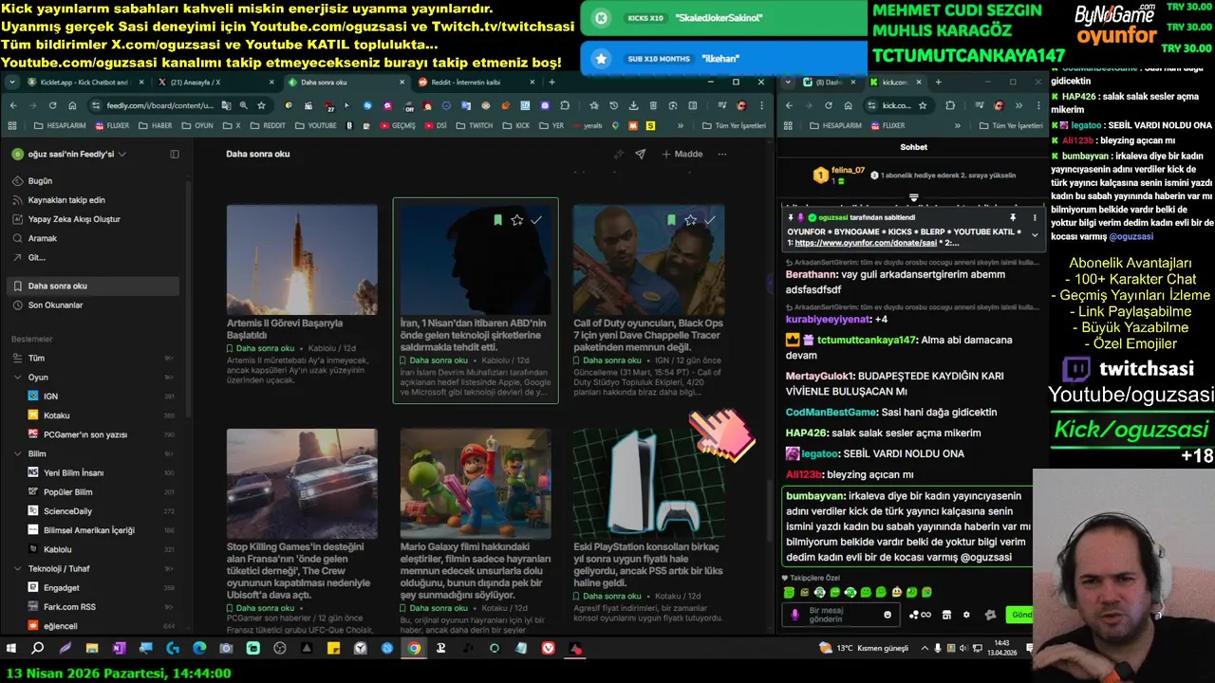Image resolution: width=1215 pixels, height=683 pixels.
Task: Open YOUTUBE bookmark folder
Action: (316, 125)
